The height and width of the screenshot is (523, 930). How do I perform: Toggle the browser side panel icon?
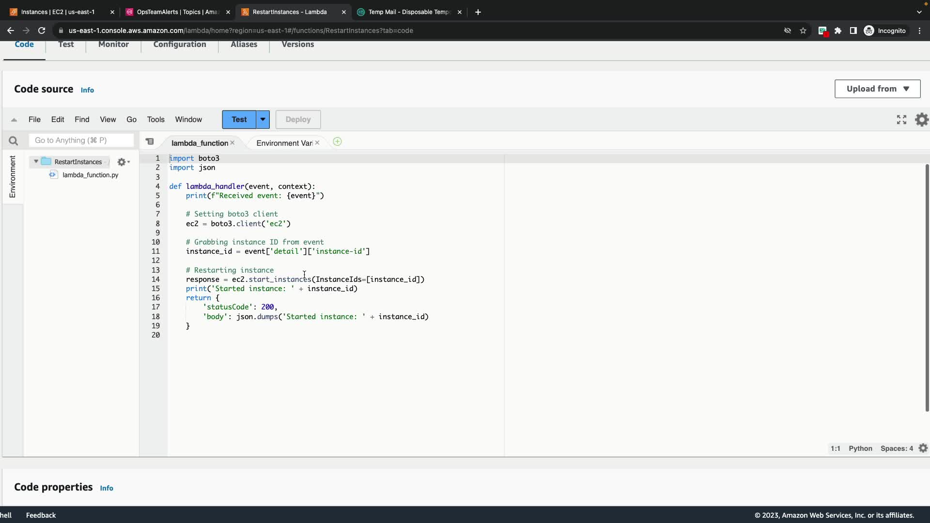853,31
